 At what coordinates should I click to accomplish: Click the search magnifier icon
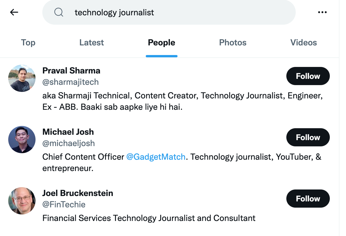(x=59, y=12)
